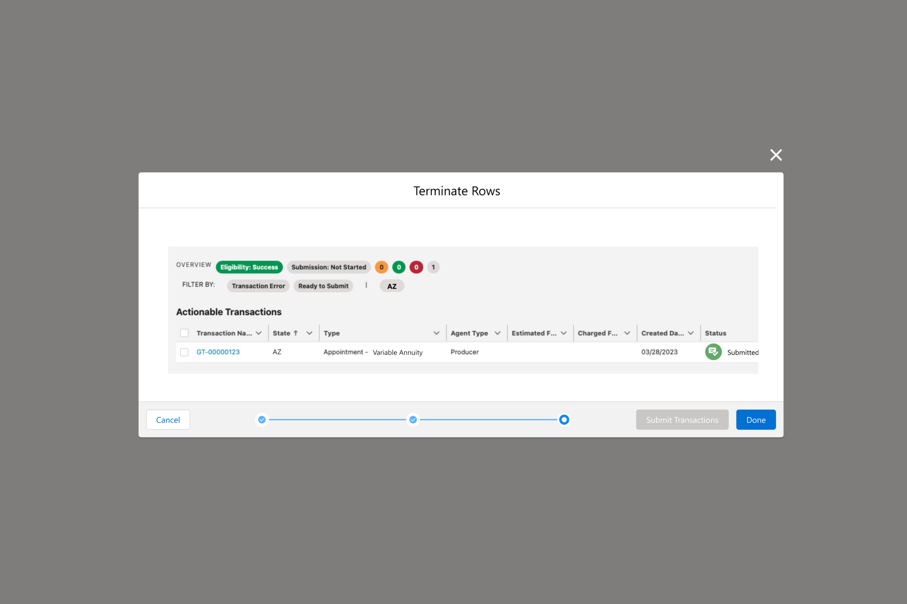Open transaction link GT-00000123
907x604 pixels.
[218, 352]
